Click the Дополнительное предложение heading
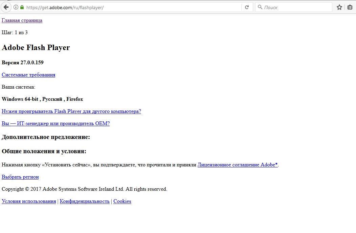 pyautogui.click(x=46, y=137)
